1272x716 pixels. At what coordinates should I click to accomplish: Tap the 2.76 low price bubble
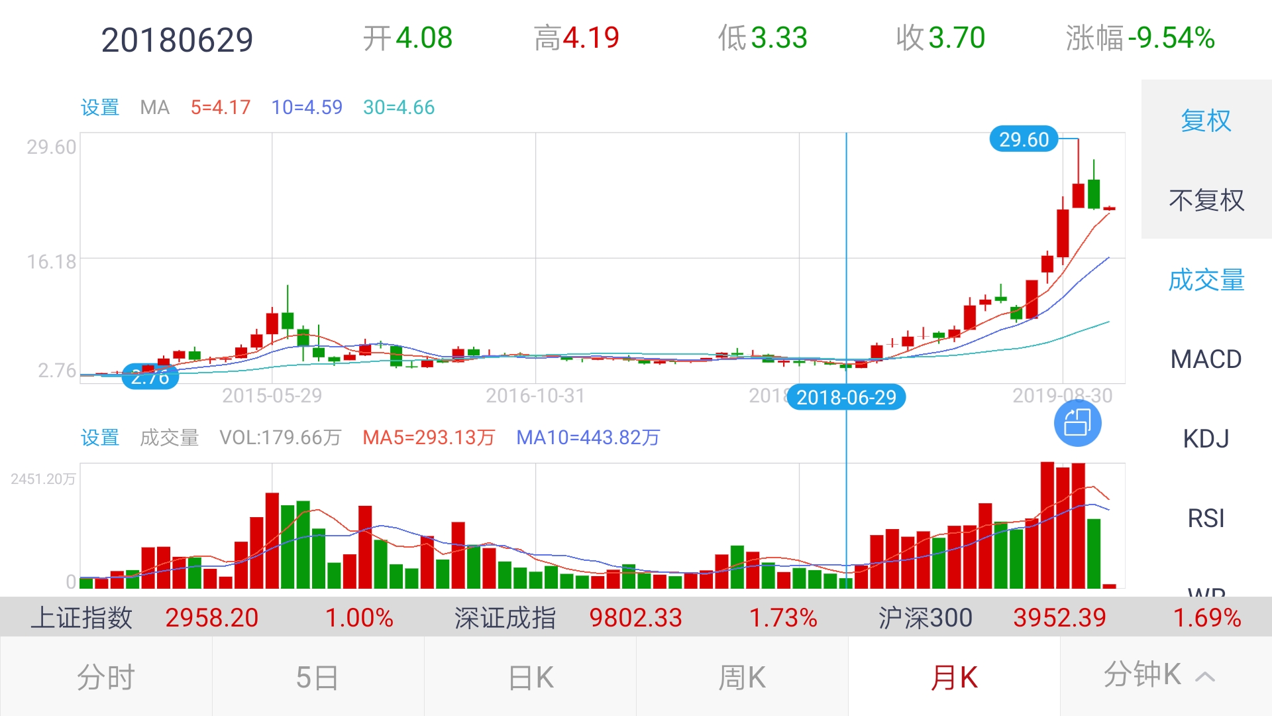coord(150,377)
